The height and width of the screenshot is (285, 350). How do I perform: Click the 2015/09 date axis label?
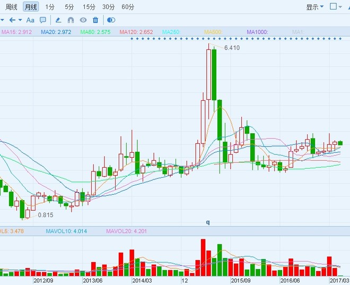coord(241,281)
